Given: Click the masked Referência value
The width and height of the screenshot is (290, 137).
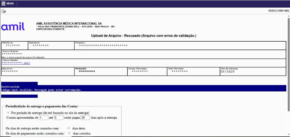Looking at the screenshot, I should point(13,45).
